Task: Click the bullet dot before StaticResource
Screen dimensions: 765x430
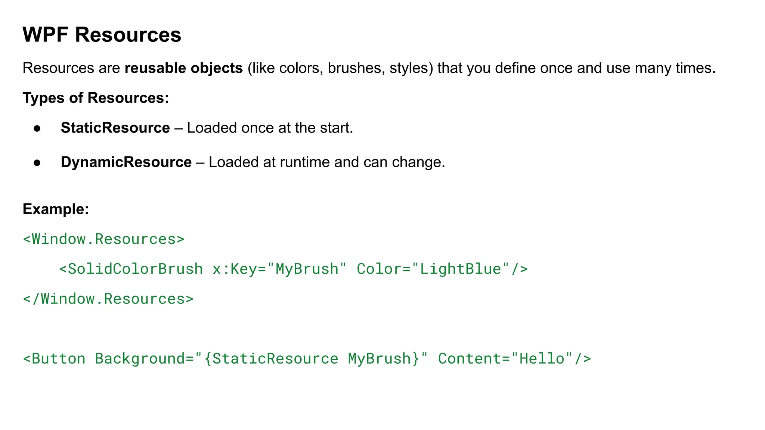Action: (37, 129)
